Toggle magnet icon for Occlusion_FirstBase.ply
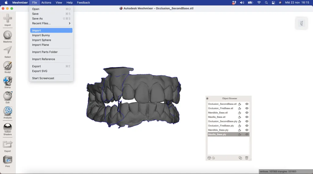The height and width of the screenshot is (174, 313). click(x=239, y=126)
